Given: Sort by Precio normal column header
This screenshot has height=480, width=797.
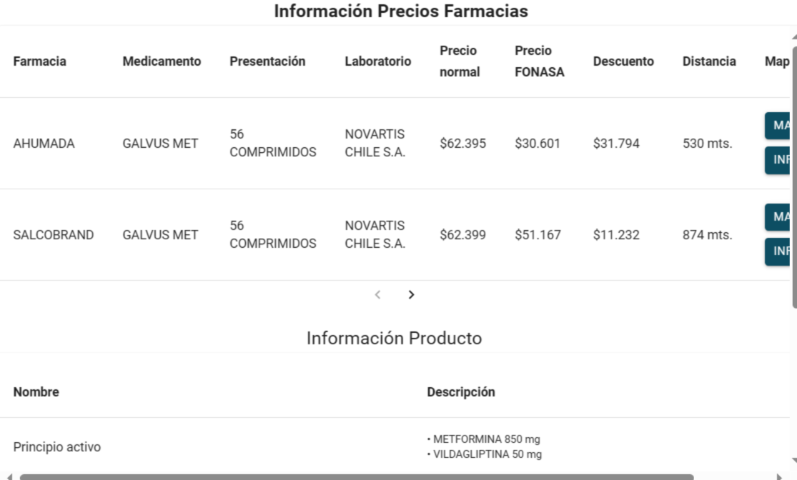Looking at the screenshot, I should (460, 61).
